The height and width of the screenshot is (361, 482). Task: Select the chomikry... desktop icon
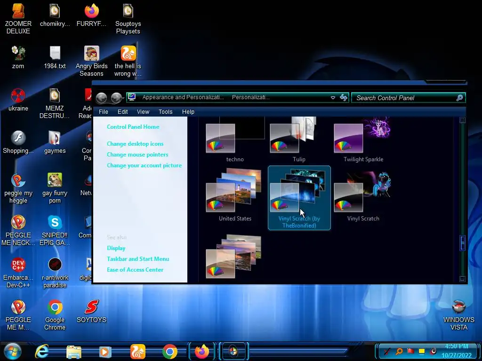(55, 16)
